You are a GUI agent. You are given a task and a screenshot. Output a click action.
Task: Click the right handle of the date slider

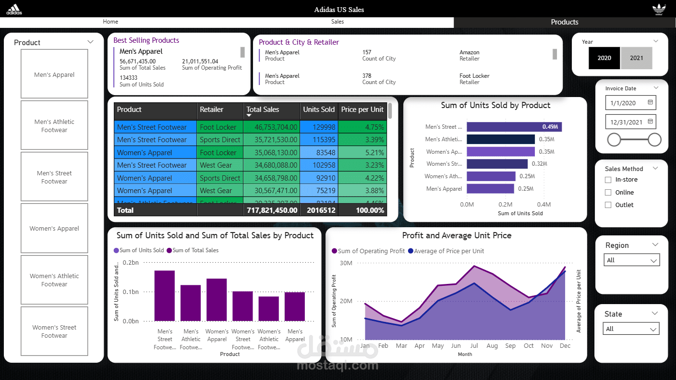click(x=654, y=140)
